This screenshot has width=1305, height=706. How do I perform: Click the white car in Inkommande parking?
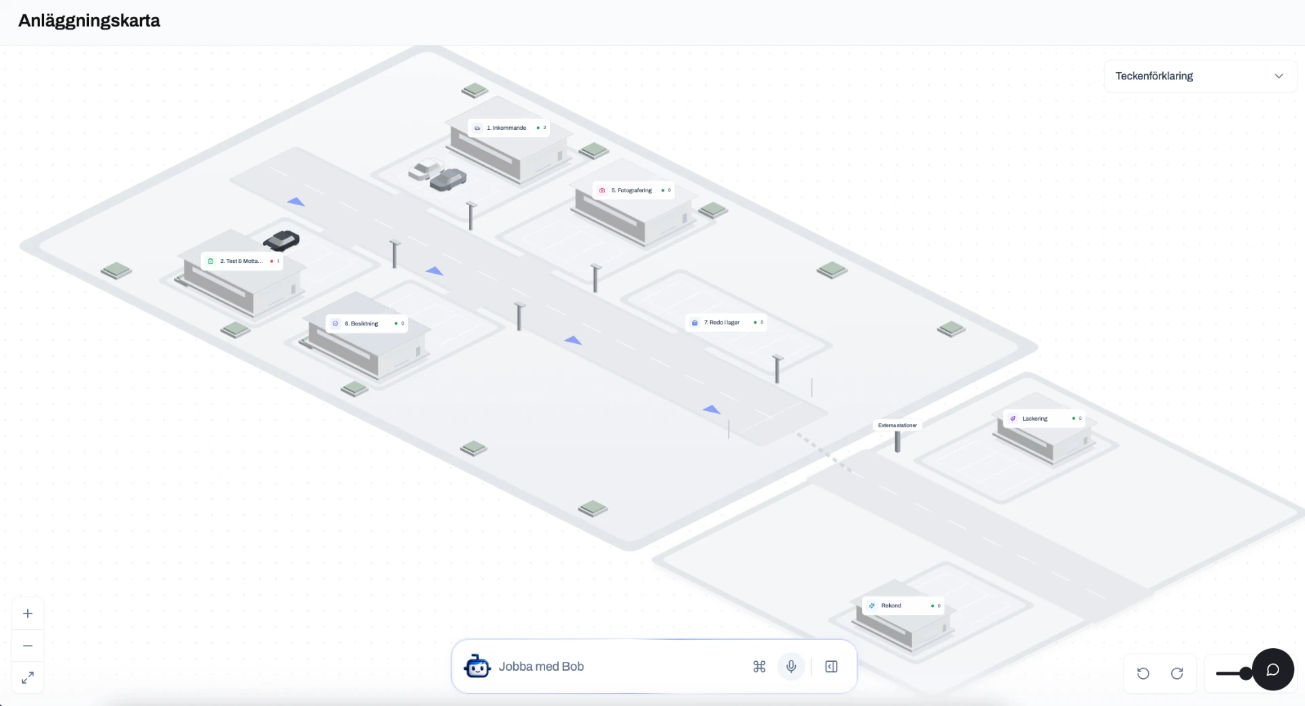pyautogui.click(x=424, y=169)
